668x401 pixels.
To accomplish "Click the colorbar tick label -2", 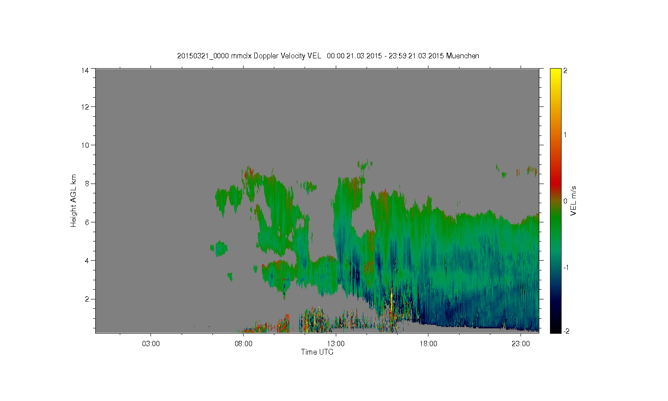I will [x=566, y=331].
